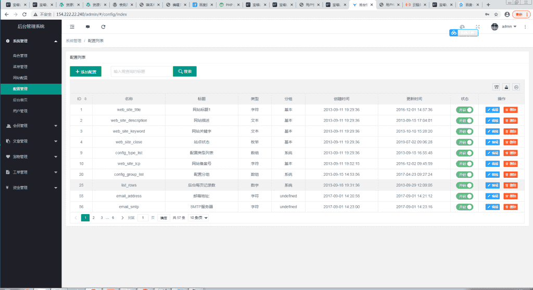Open the column filter icon above the table
Viewport: 533px width, 290px height.
tap(496, 87)
